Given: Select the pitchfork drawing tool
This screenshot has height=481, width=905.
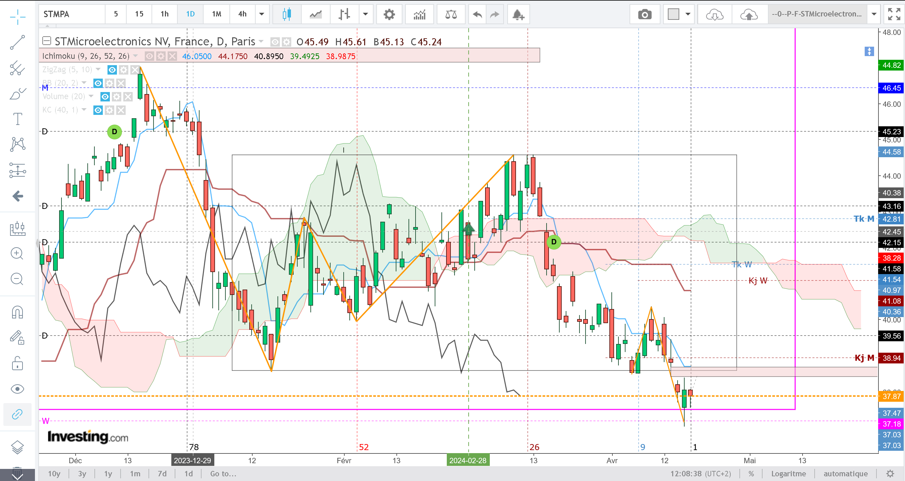Looking at the screenshot, I should [17, 68].
